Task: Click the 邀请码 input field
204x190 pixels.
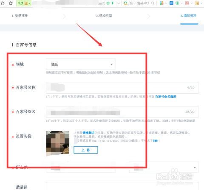Action: pos(122,186)
